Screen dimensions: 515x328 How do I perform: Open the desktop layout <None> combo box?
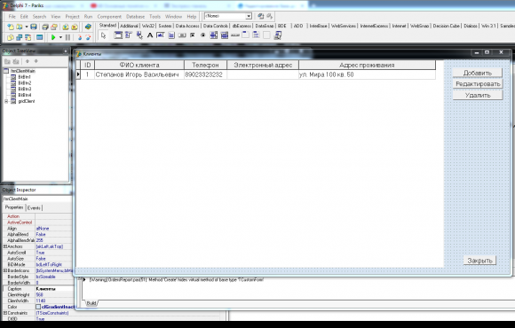point(228,16)
